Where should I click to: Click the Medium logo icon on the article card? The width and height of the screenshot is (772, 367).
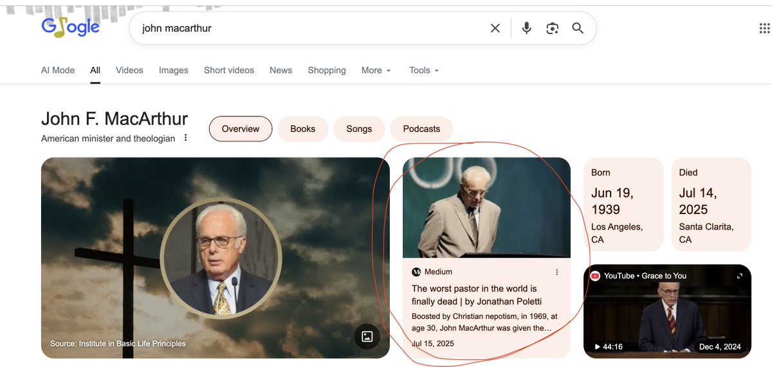[x=416, y=272]
